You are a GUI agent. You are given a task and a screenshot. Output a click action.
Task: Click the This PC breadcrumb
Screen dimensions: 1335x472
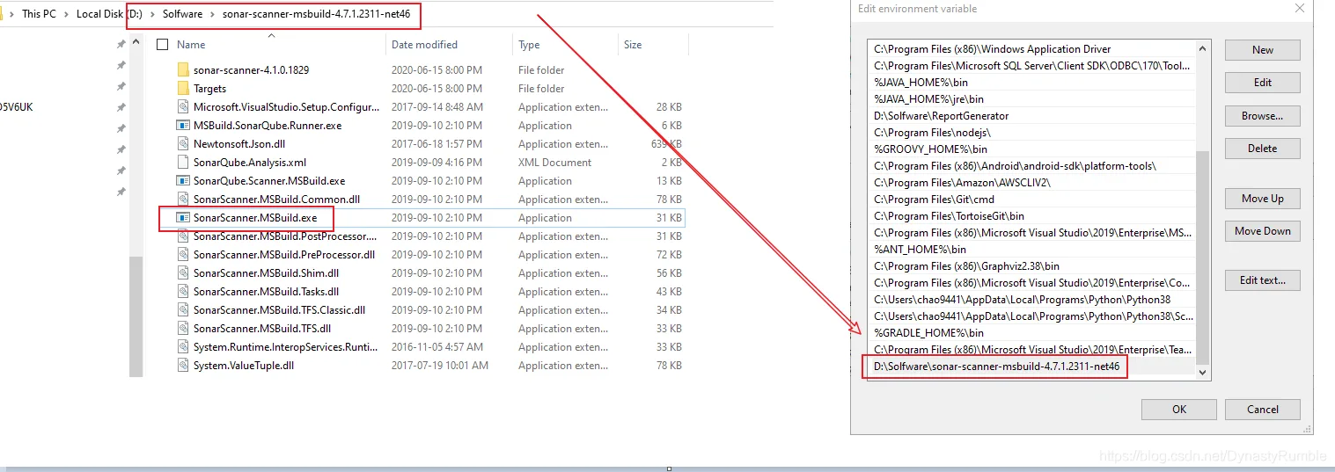39,14
